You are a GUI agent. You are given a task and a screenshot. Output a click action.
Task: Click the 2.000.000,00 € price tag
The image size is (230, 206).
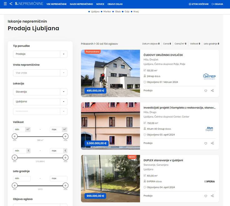[97, 143]
